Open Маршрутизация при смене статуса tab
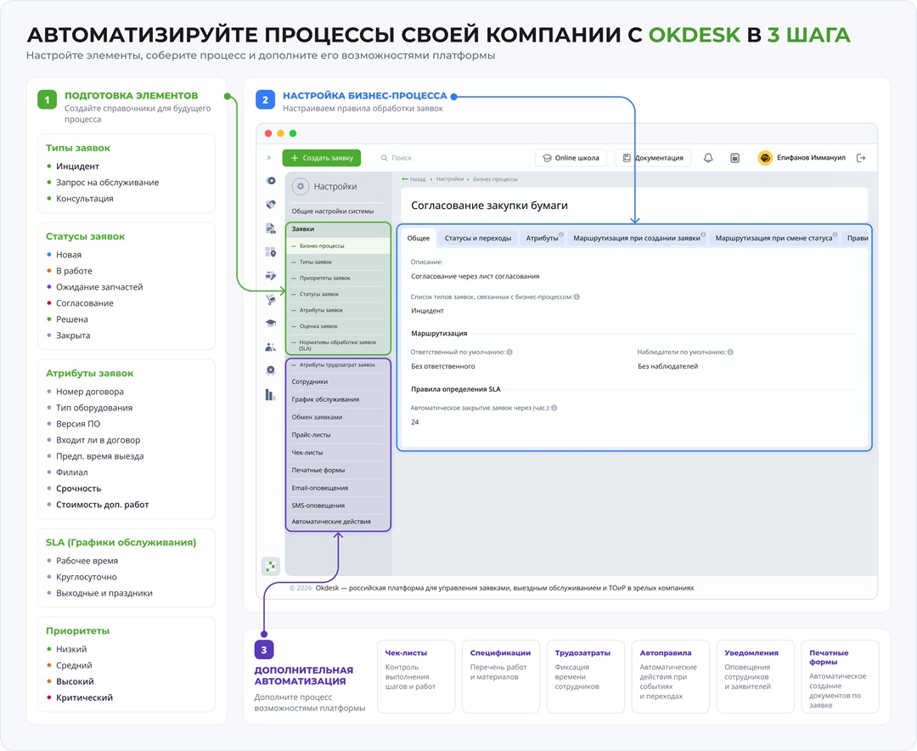This screenshot has height=751, width=917. coord(774,238)
